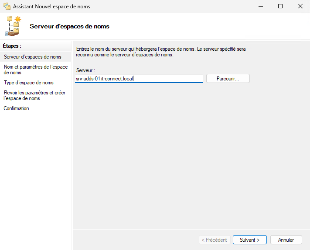Jump to 'Revoir les paramètres et créer' step
Screen dimensions: 310x250
pyautogui.click(x=34, y=95)
